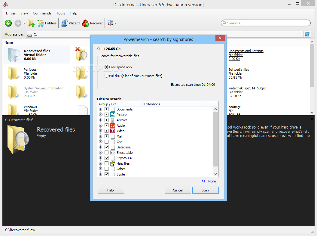Toggle the Folders toolbar button
Image resolution: width=317 pixels, height=236 pixels.
point(47,23)
